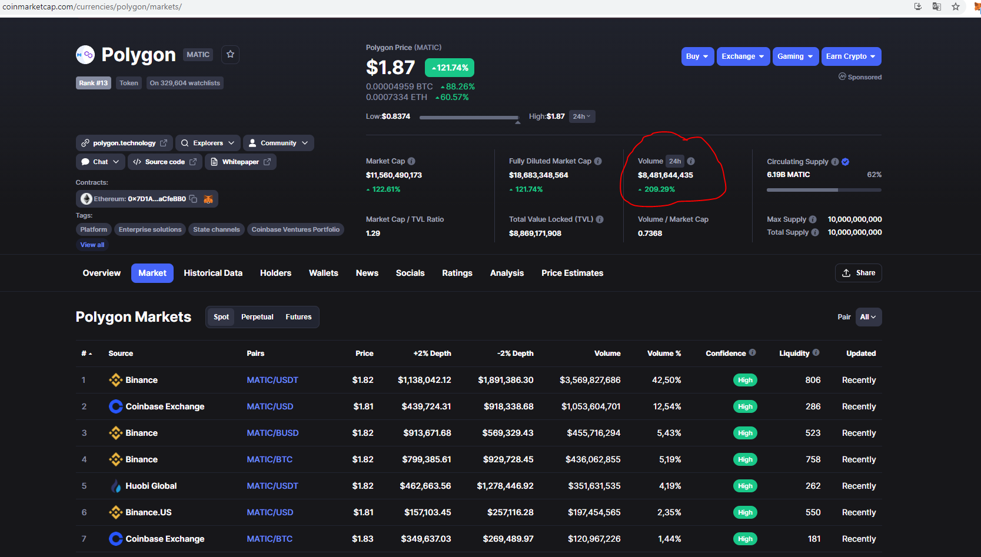
Task: Open the Pair filter All dropdown
Action: point(868,317)
